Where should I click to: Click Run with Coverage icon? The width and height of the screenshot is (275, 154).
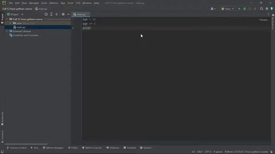(x=250, y=9)
